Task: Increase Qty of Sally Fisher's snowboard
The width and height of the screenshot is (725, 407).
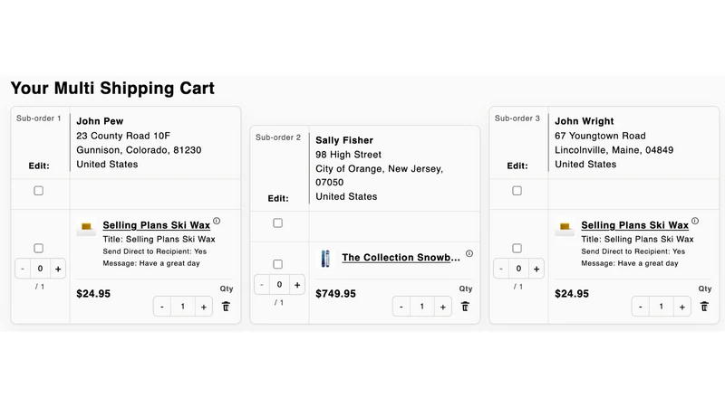Action: tap(443, 307)
